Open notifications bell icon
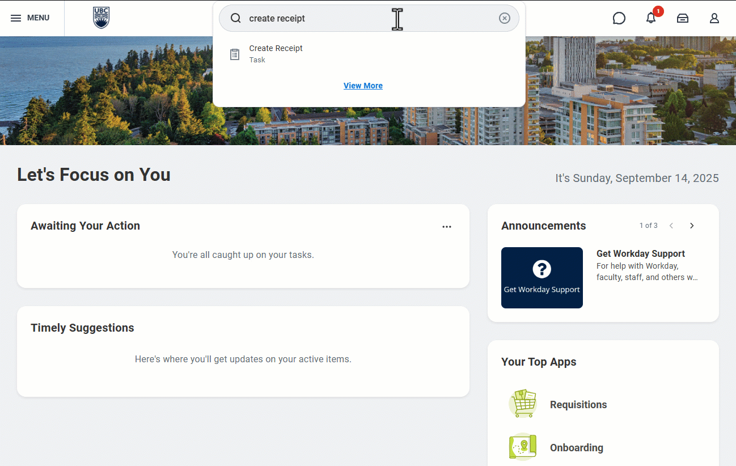This screenshot has height=466, width=736. 651,18
